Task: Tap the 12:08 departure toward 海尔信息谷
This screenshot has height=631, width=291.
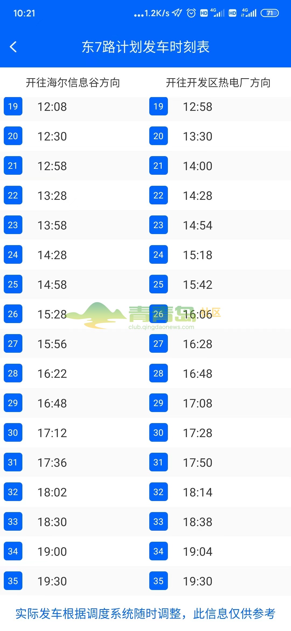Action: [52, 107]
